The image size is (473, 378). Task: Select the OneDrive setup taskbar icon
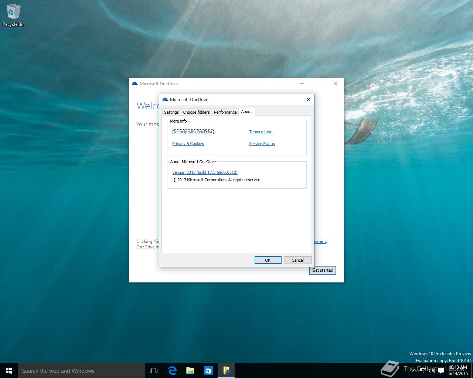pyautogui.click(x=226, y=371)
